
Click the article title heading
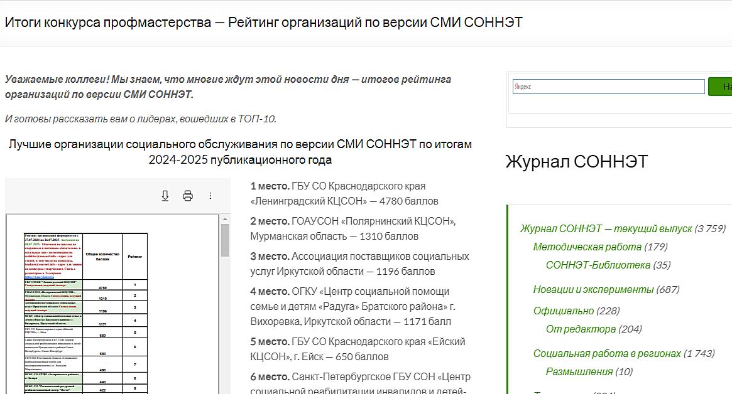coord(264,23)
